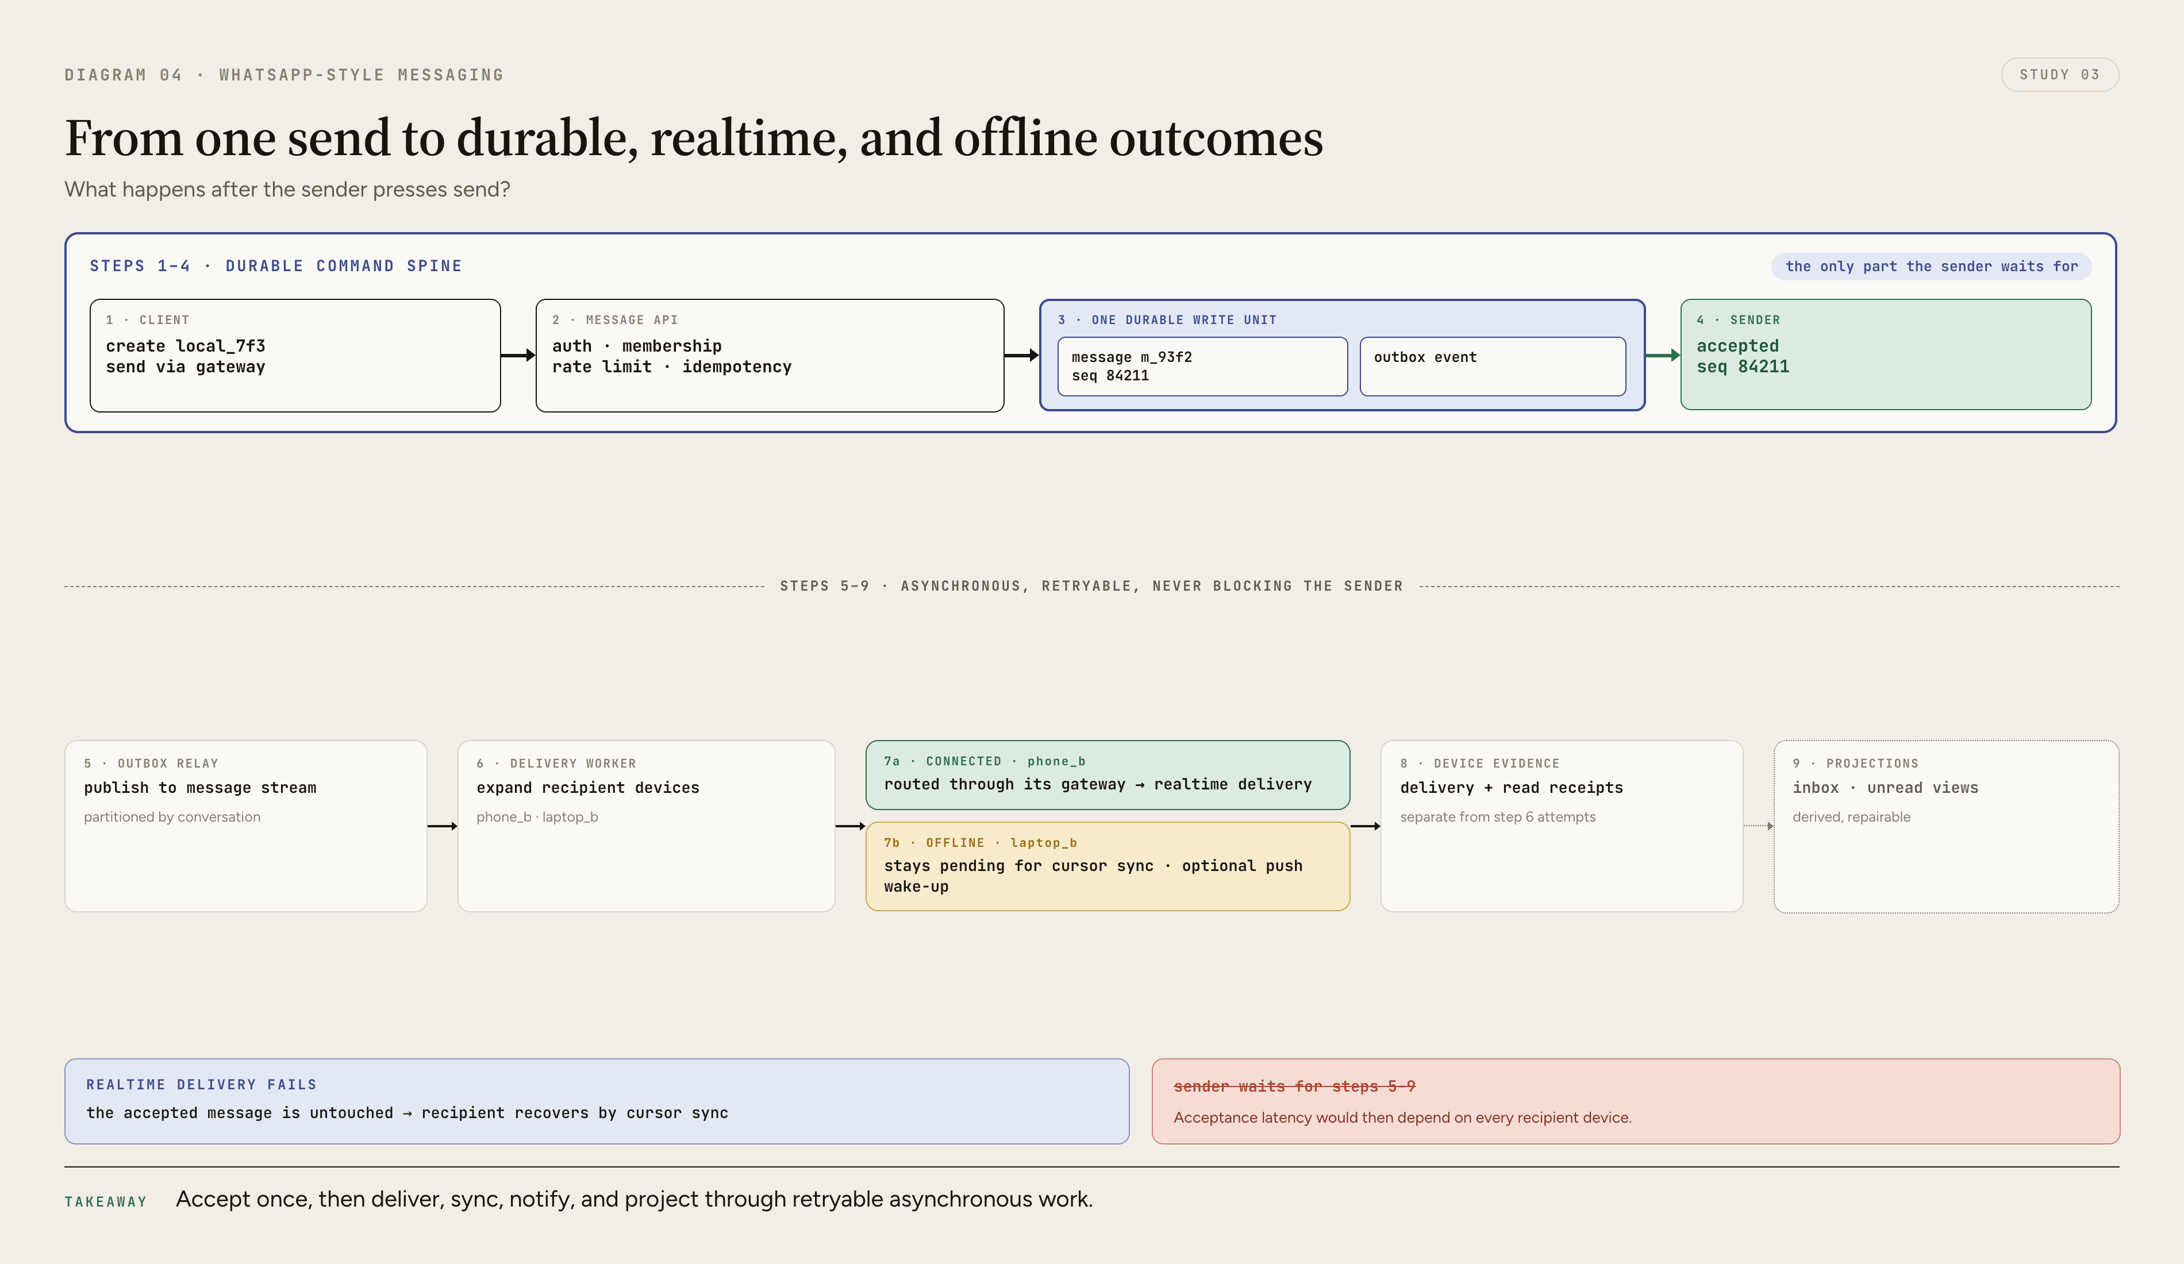
Task: Click the '3 · ONE DURABLE WRITE UNIT' heading
Action: [1167, 319]
